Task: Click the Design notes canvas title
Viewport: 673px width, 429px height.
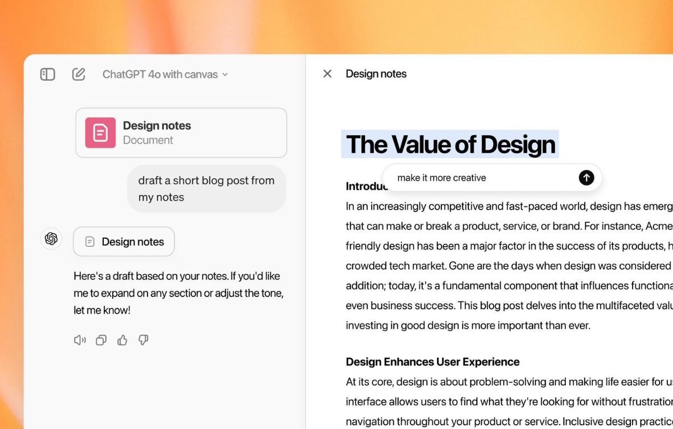Action: [376, 73]
